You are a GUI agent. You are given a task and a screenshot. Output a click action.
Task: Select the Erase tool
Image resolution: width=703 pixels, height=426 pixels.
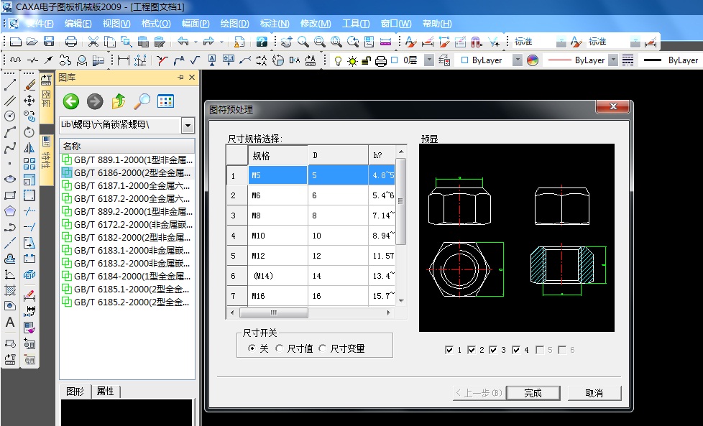(x=29, y=84)
